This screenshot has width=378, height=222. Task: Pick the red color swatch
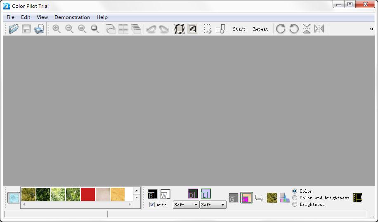pyautogui.click(x=88, y=194)
